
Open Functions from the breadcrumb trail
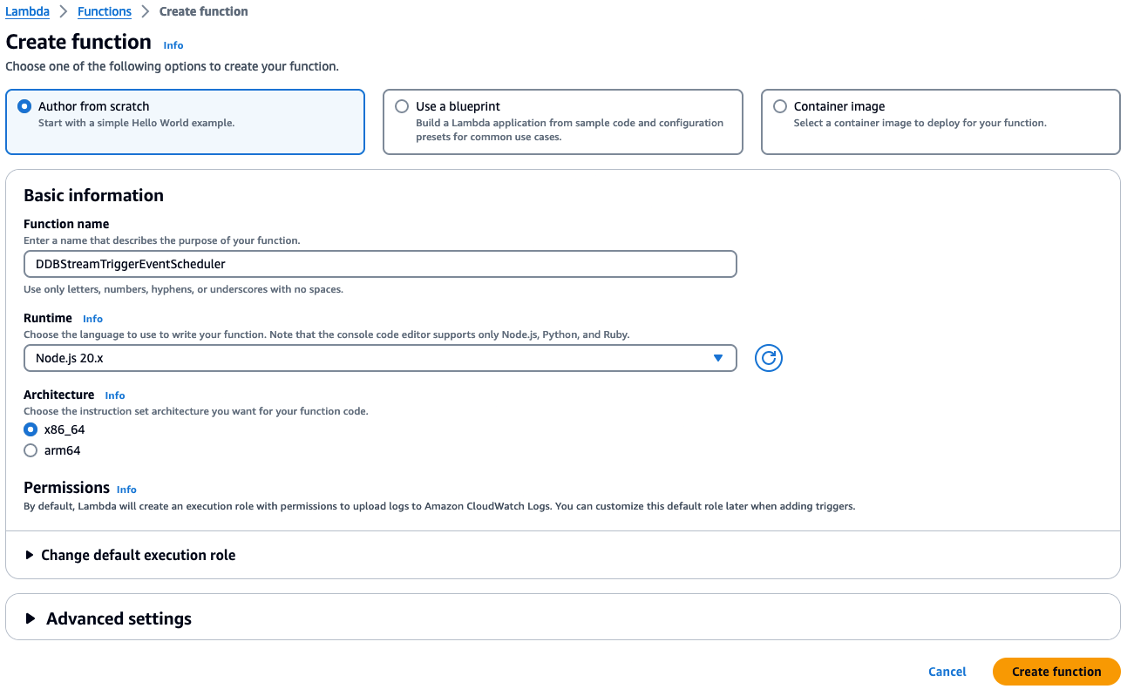pyautogui.click(x=104, y=11)
